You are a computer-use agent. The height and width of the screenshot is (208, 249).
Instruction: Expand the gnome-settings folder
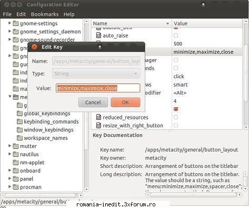pos(9,23)
